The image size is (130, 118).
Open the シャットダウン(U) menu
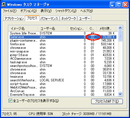[x=66, y=11]
